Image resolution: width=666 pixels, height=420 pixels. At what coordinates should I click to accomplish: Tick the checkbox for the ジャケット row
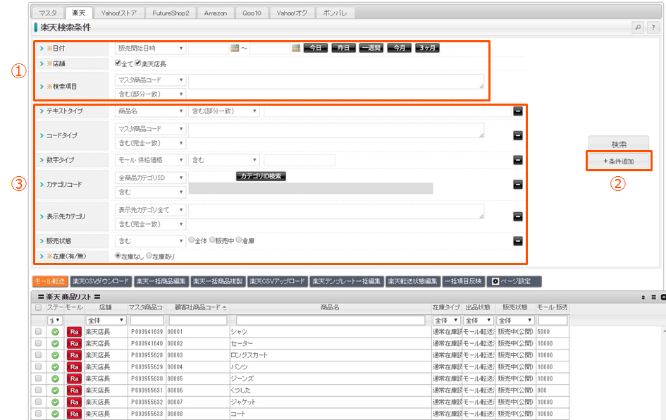pyautogui.click(x=38, y=402)
